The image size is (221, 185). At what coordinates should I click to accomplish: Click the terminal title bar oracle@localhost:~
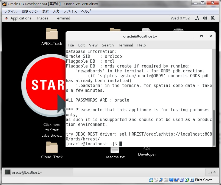pos(140,36)
